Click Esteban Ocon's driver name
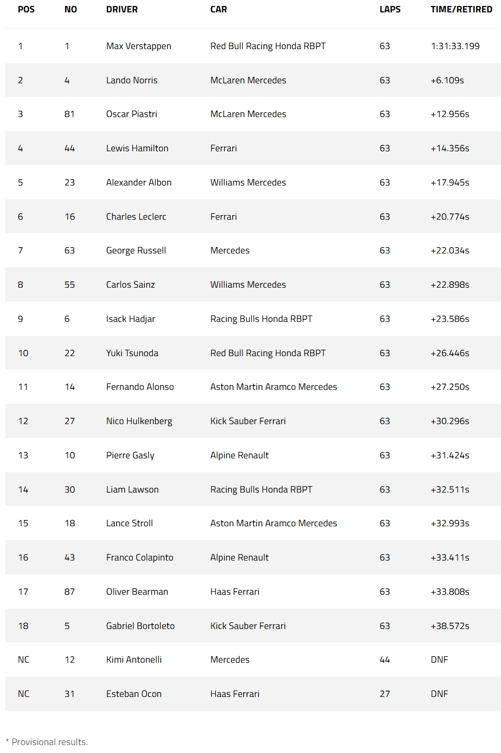501x753 pixels. (x=134, y=694)
